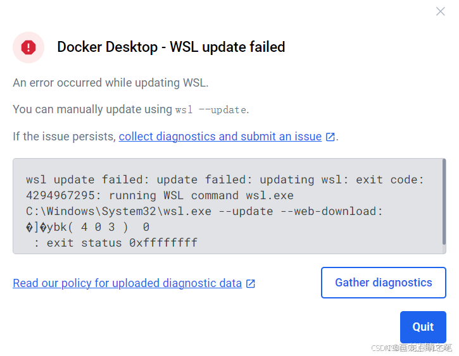
Task: Open collect diagnostics and submit an issue link
Action: tap(220, 137)
